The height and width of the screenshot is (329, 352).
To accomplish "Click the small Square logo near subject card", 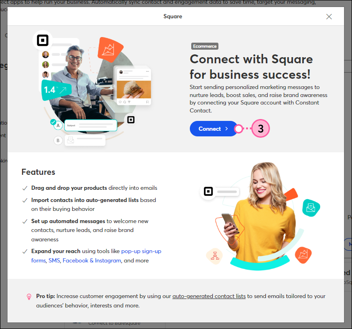I will 131,120.
